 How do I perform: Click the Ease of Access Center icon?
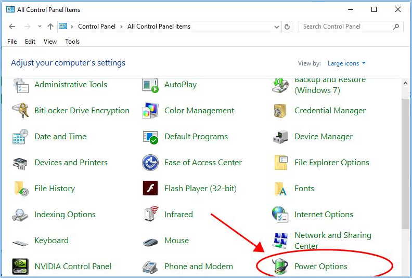[x=150, y=163]
